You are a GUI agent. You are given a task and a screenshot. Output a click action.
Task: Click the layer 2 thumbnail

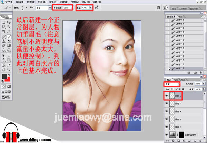point(171,127)
